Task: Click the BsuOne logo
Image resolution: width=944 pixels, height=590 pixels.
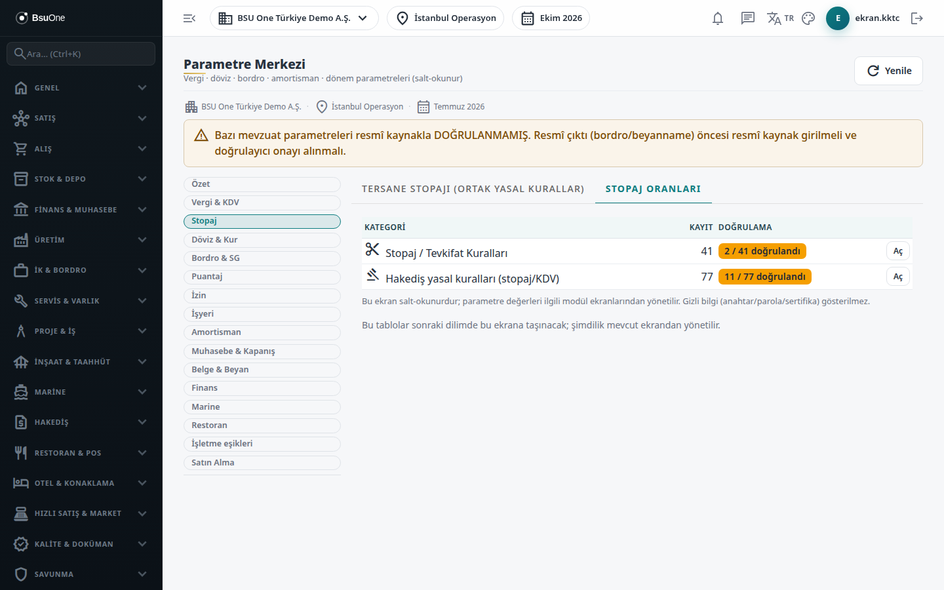Action: tap(41, 18)
